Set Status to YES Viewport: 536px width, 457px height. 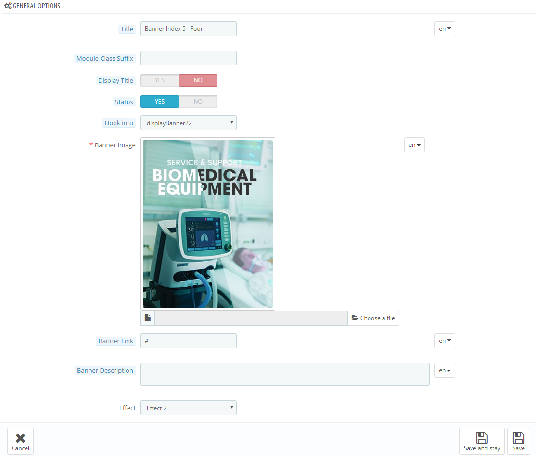coord(160,102)
